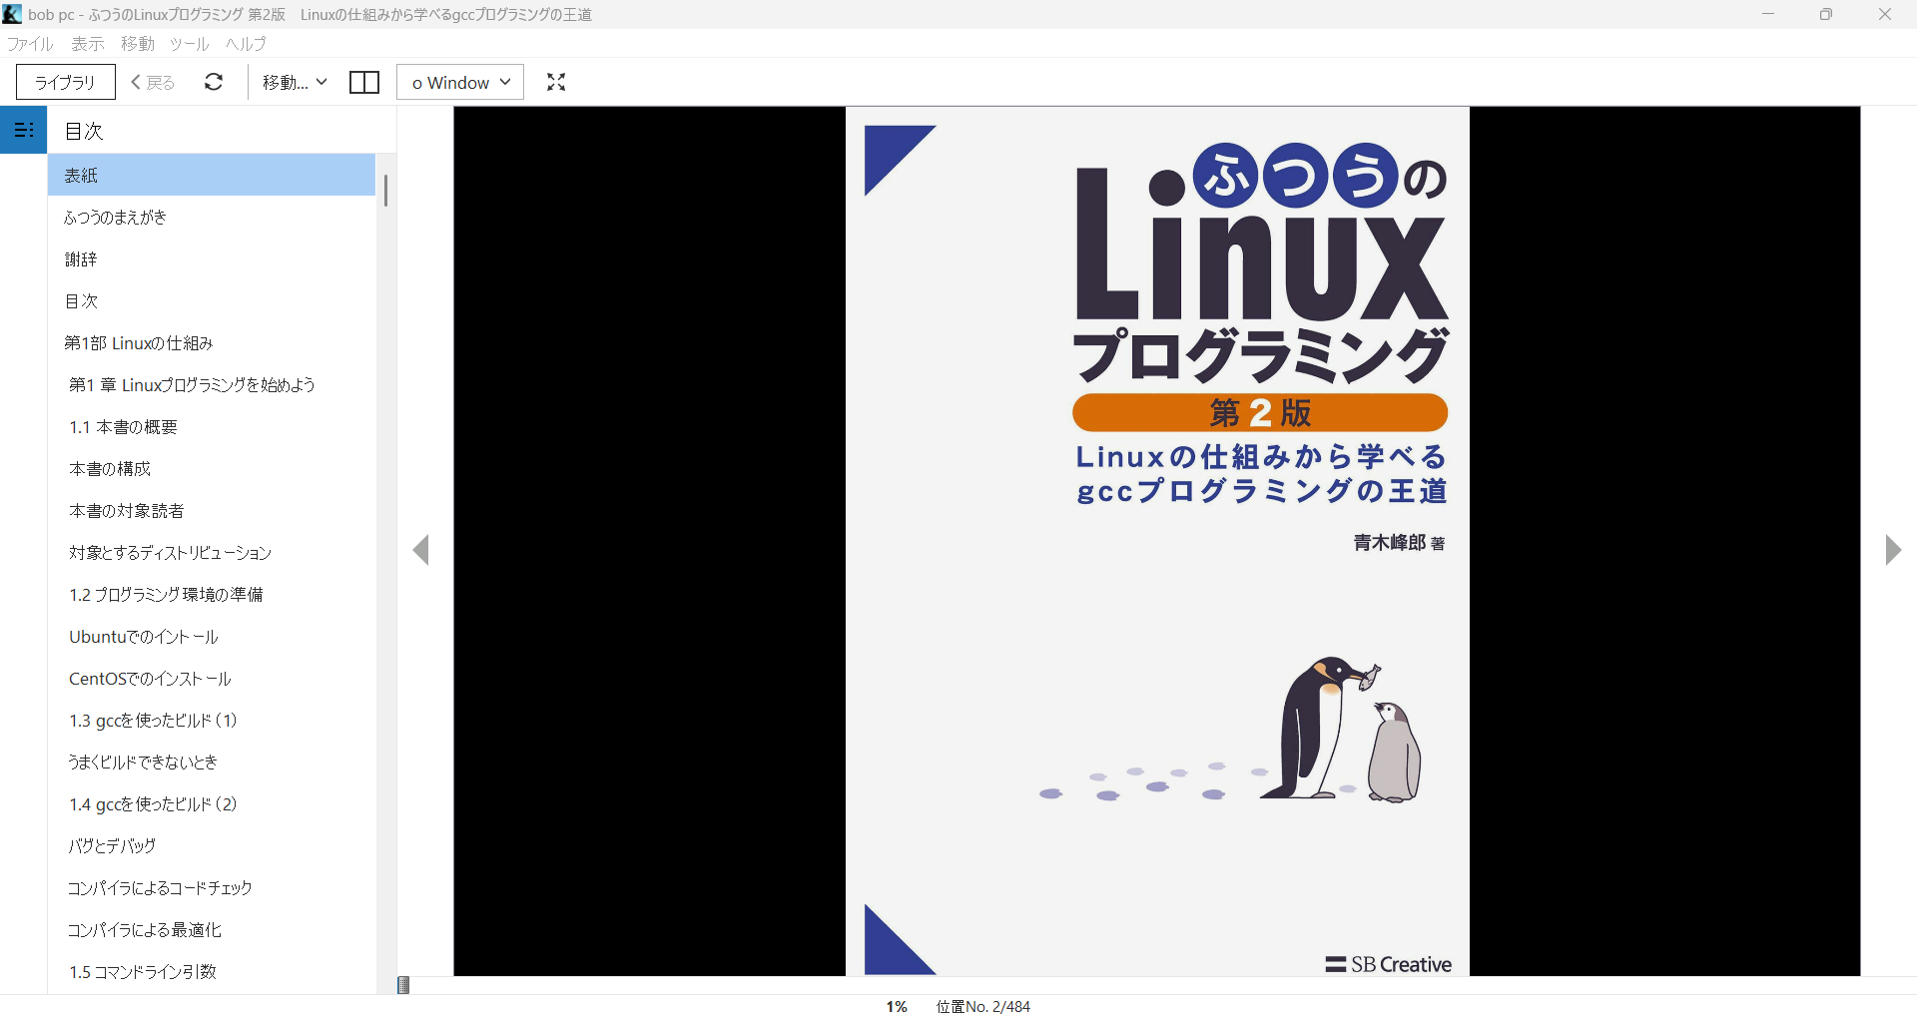1917x1018 pixels.
Task: Open the ライブラリ library button
Action: click(66, 82)
